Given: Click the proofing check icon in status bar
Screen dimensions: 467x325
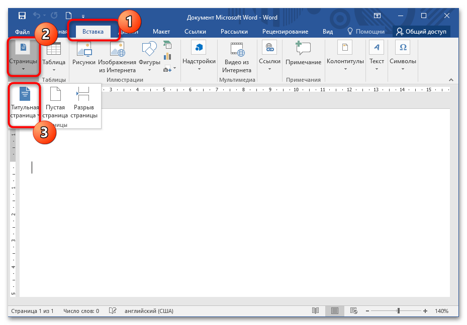Looking at the screenshot, I should [x=113, y=311].
